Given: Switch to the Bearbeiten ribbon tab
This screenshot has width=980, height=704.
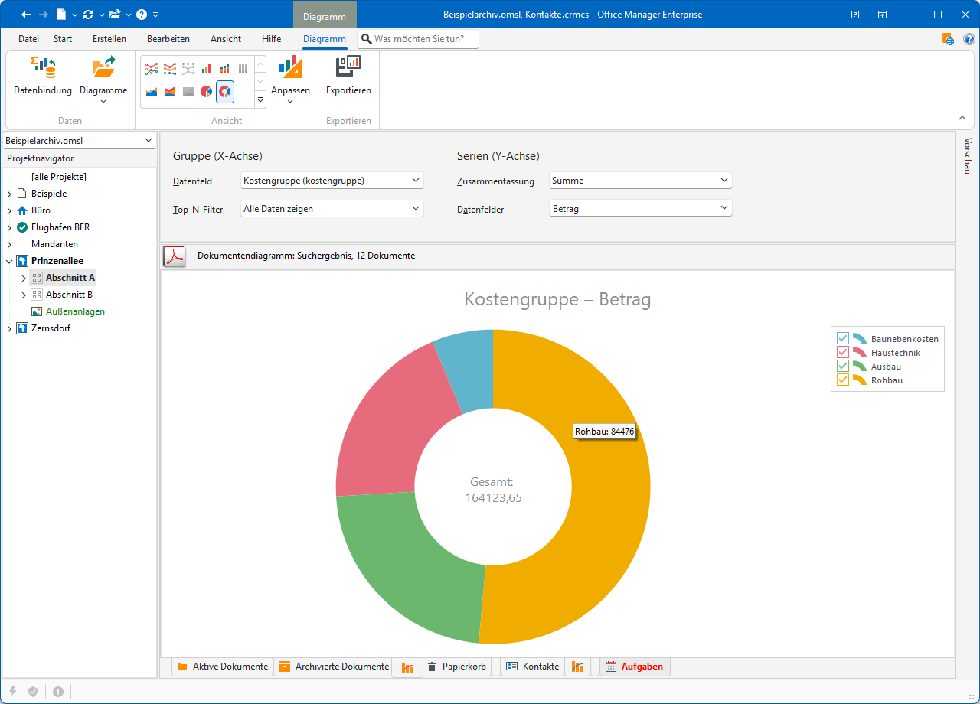Looking at the screenshot, I should [168, 39].
